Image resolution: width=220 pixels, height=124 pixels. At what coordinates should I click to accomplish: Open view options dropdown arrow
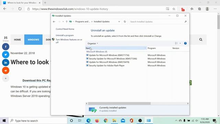[x=180, y=43]
